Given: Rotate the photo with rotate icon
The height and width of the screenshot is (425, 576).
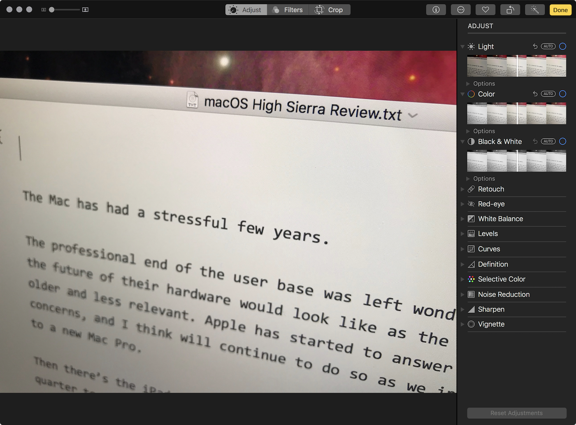Looking at the screenshot, I should [510, 10].
